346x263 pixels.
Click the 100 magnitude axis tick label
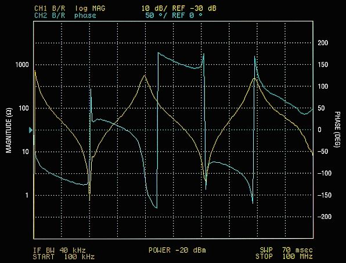click(x=24, y=108)
